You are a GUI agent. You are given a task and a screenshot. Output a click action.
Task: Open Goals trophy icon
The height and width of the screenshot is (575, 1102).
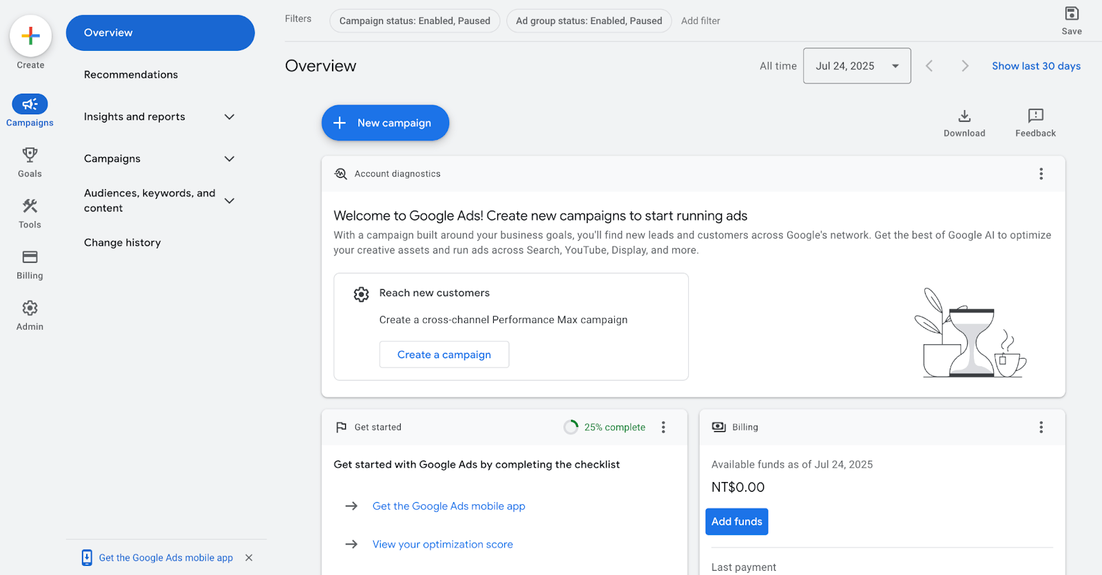point(30,154)
